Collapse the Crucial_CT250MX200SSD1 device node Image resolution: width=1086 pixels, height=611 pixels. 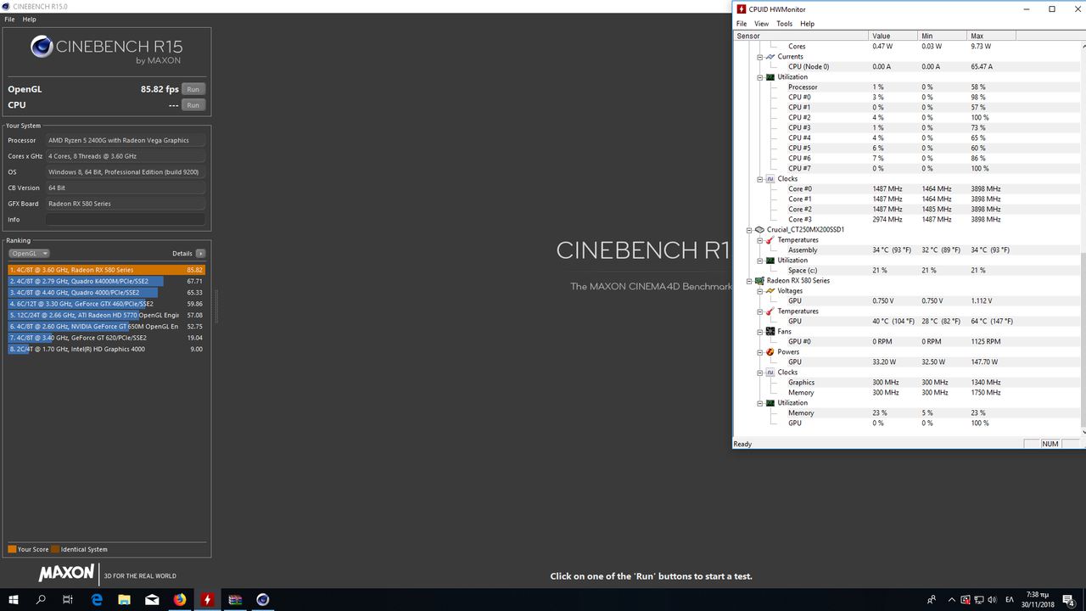coord(750,230)
